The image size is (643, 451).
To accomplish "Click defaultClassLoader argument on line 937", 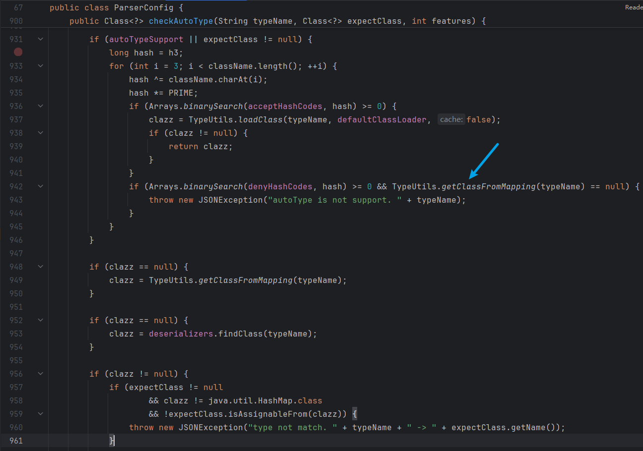I will pos(382,119).
